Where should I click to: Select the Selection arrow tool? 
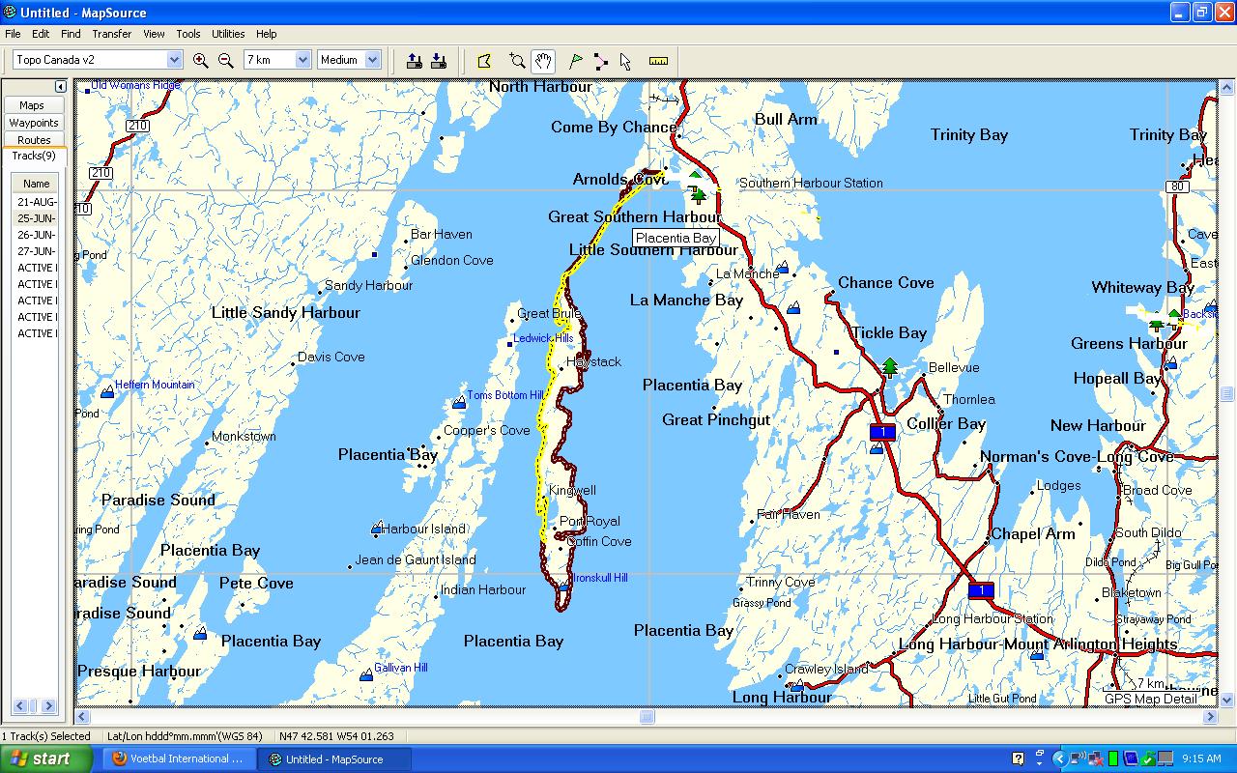click(x=624, y=60)
